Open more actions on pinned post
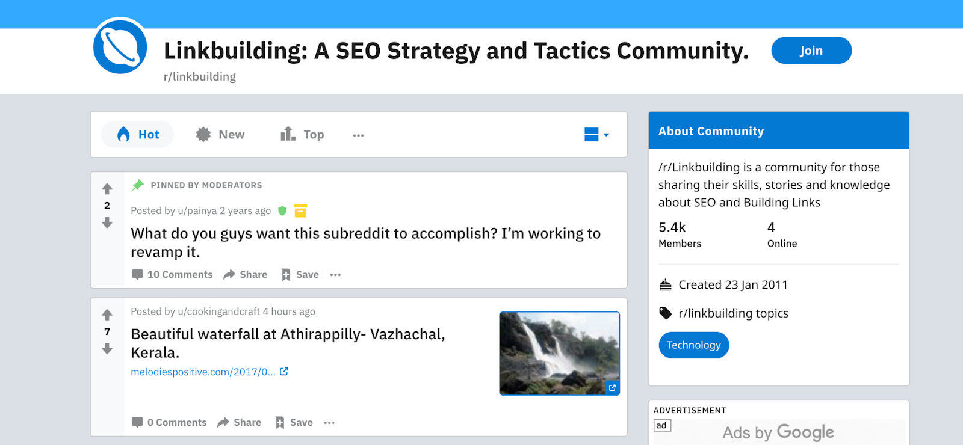Screen dimensions: 963x445 coord(335,275)
